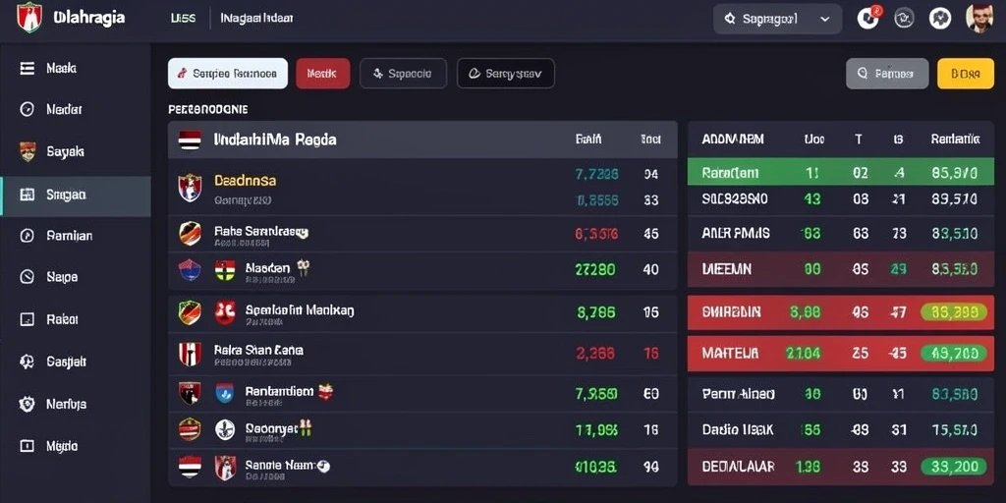Viewport: 1006px width, 503px height.
Task: Click the white Sarqioo Rexmoos button
Action: point(228,73)
